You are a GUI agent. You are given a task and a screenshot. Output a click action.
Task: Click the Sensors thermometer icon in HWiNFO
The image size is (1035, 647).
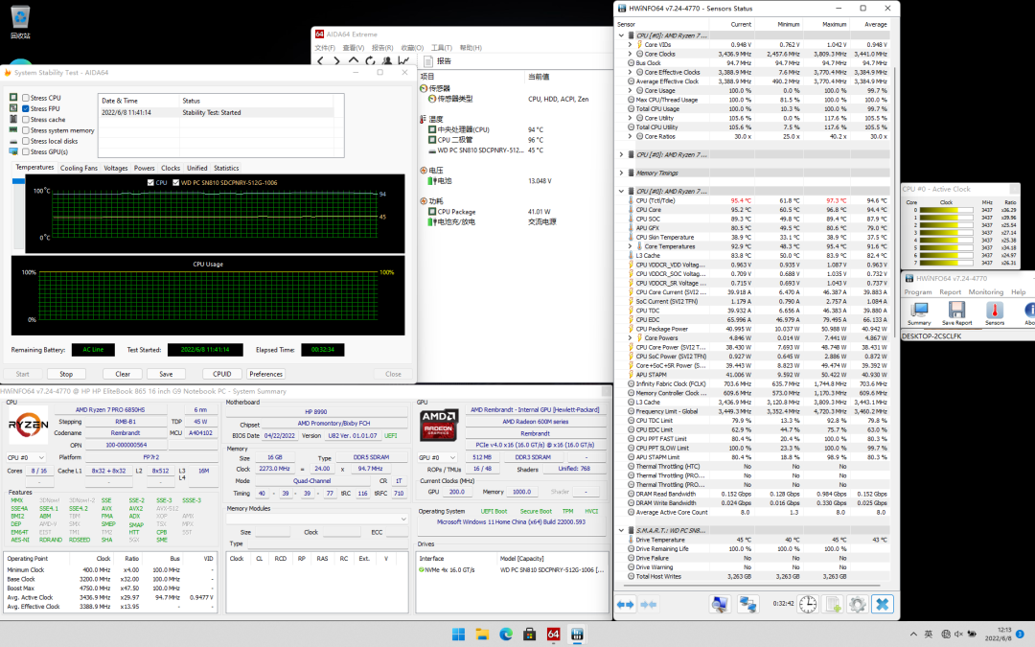[995, 312]
